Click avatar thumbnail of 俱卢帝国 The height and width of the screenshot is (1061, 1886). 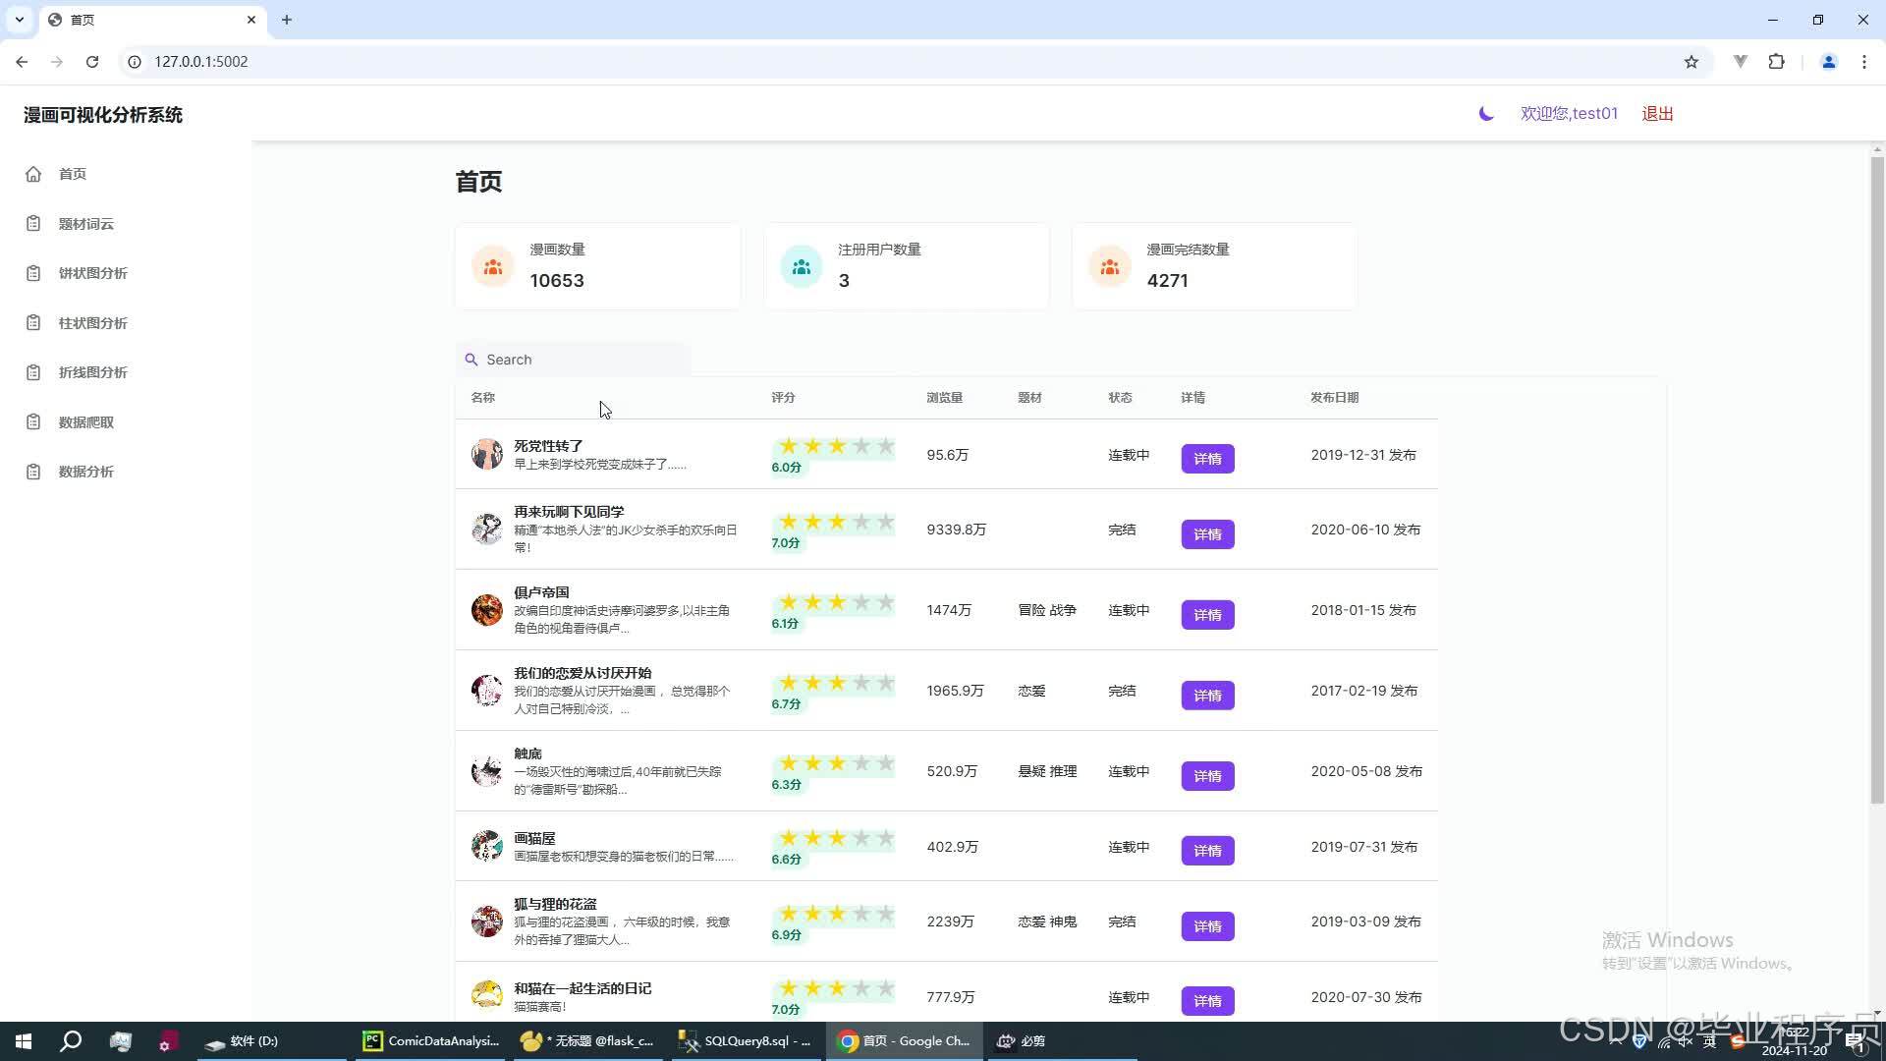[487, 610]
